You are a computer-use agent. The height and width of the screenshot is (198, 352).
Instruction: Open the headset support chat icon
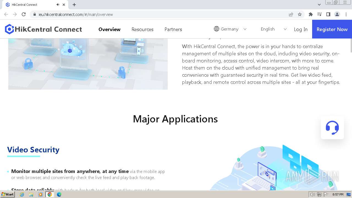click(x=332, y=128)
